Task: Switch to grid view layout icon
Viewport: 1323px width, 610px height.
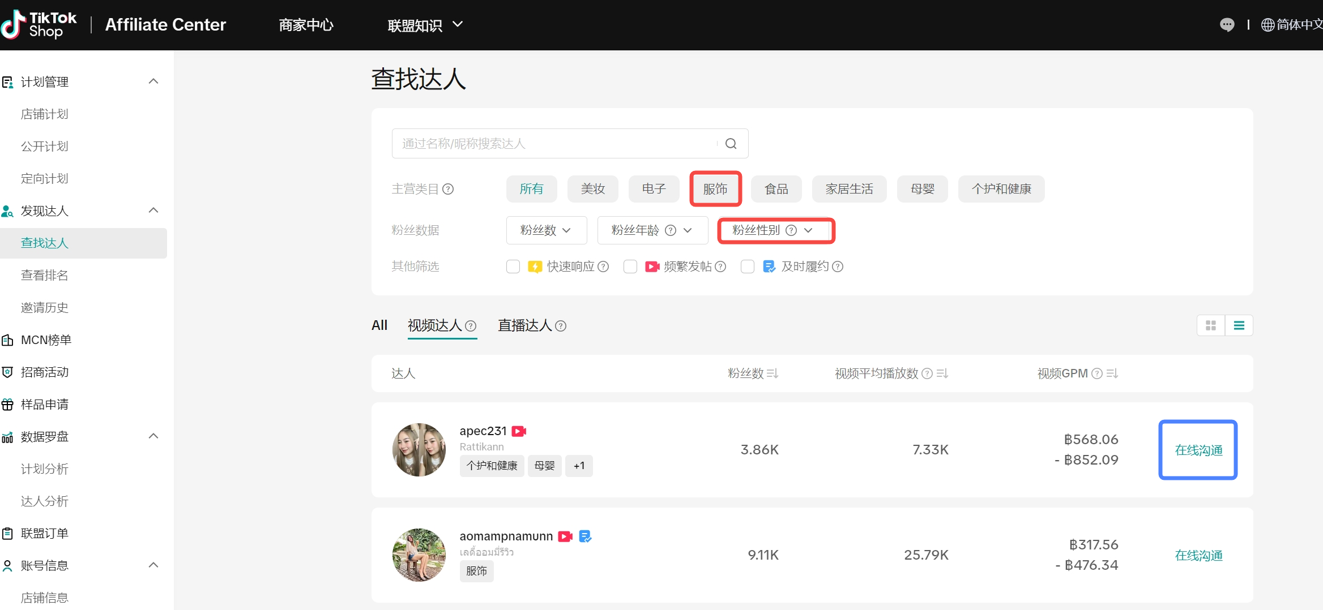Action: click(x=1211, y=325)
